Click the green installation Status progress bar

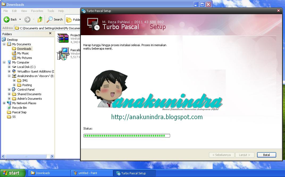tap(127, 135)
